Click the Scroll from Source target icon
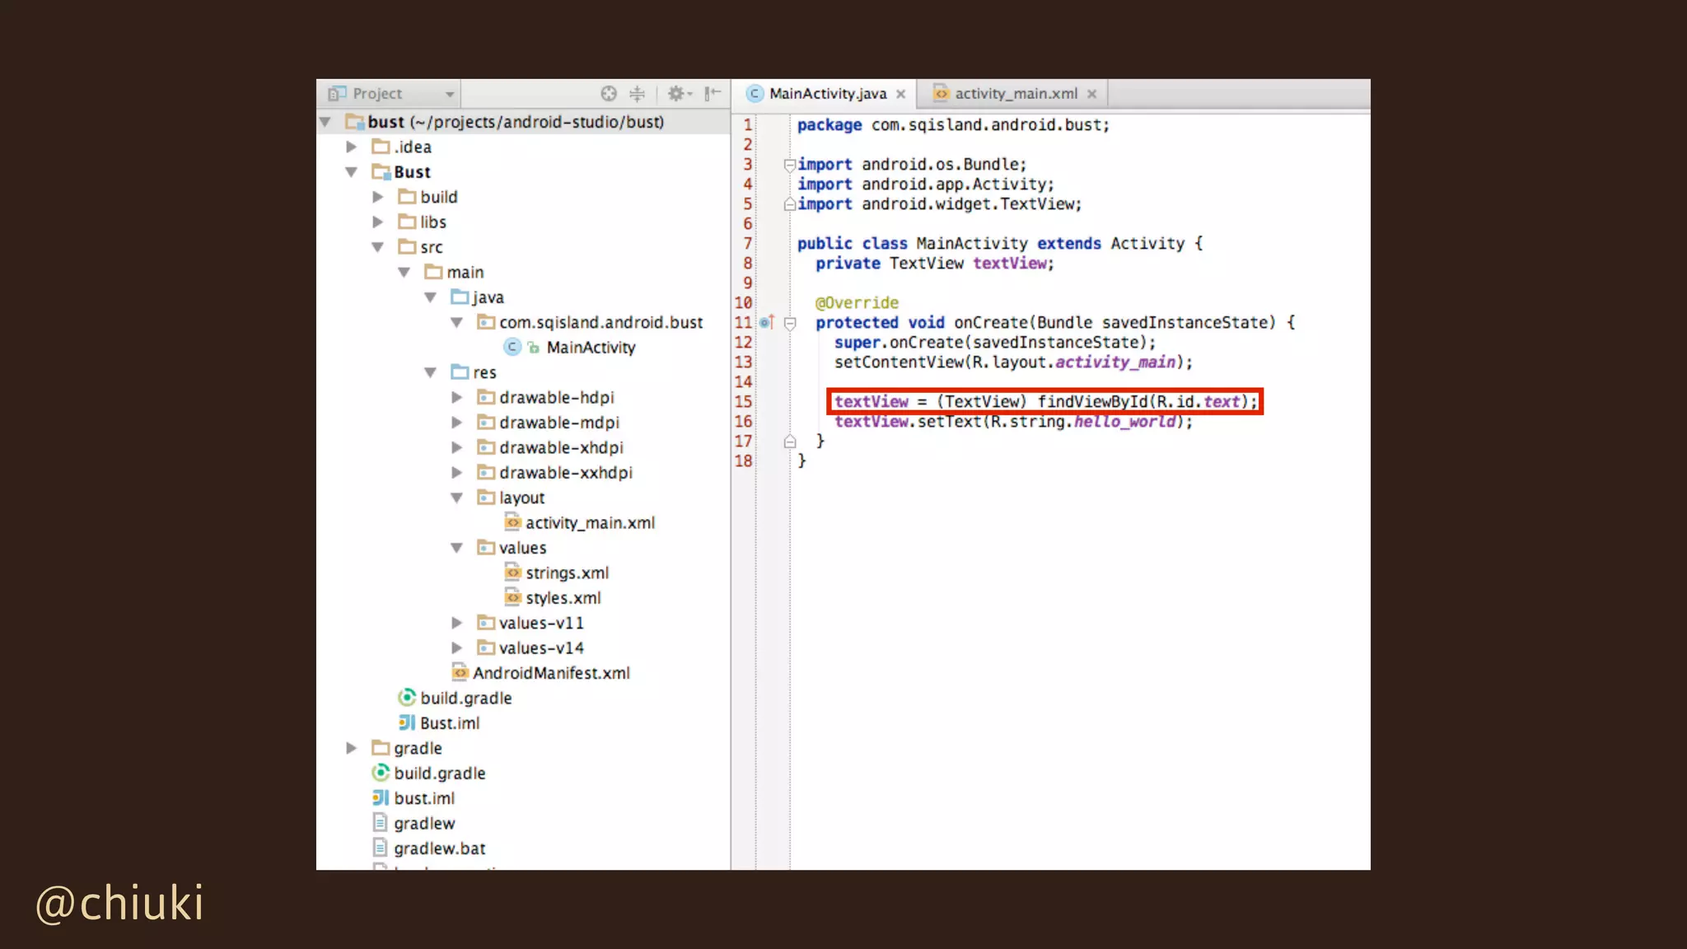This screenshot has height=949, width=1687. point(609,94)
